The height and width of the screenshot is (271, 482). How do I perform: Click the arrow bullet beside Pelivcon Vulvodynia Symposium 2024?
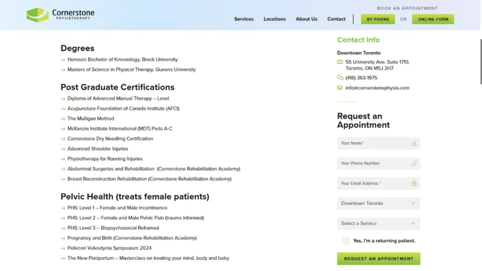63,248
